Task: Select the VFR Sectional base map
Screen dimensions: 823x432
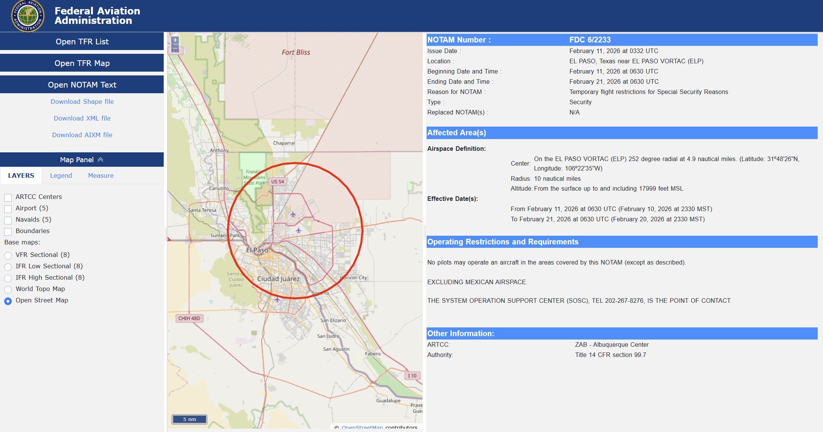Action: point(8,255)
